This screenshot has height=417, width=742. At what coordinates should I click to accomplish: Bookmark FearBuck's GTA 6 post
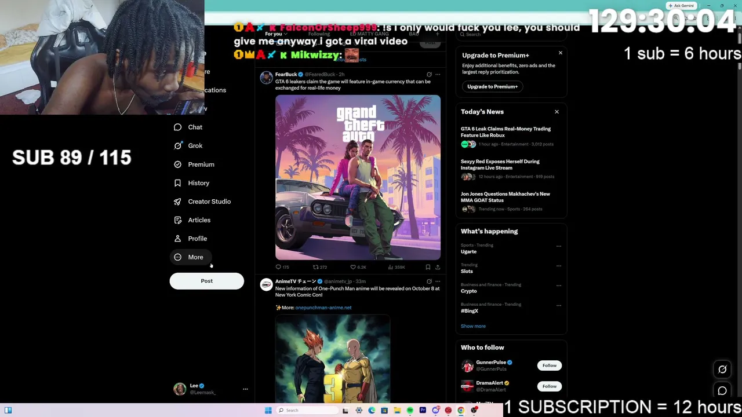click(x=428, y=267)
